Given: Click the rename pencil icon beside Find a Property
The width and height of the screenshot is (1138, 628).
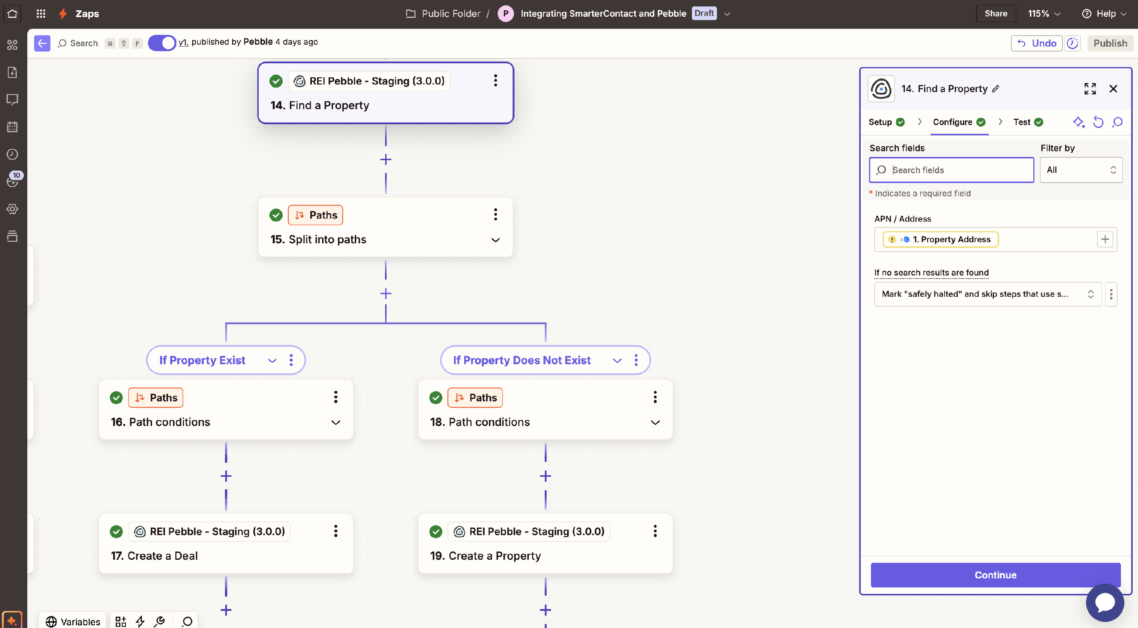Looking at the screenshot, I should point(996,89).
